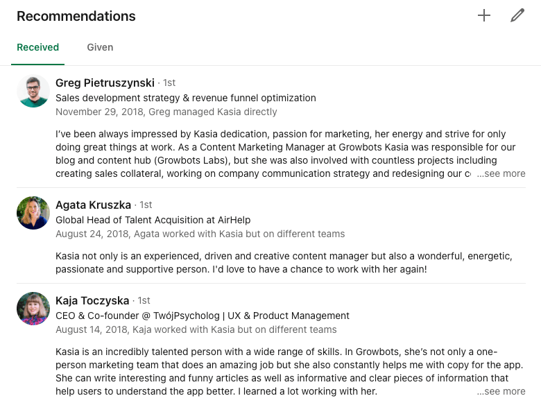Switch to the Received tab

(37, 48)
